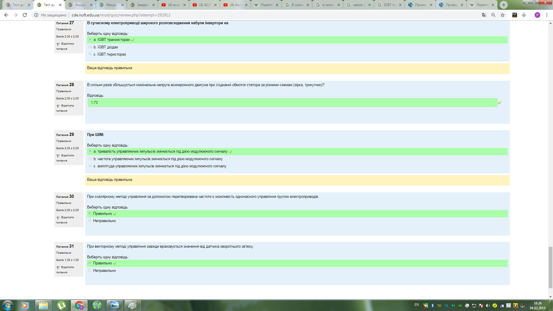Bookmark this page with the star icon

pyautogui.click(x=503, y=15)
